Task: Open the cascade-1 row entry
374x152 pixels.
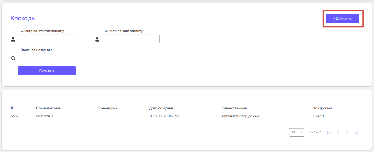Action: pyautogui.click(x=44, y=116)
